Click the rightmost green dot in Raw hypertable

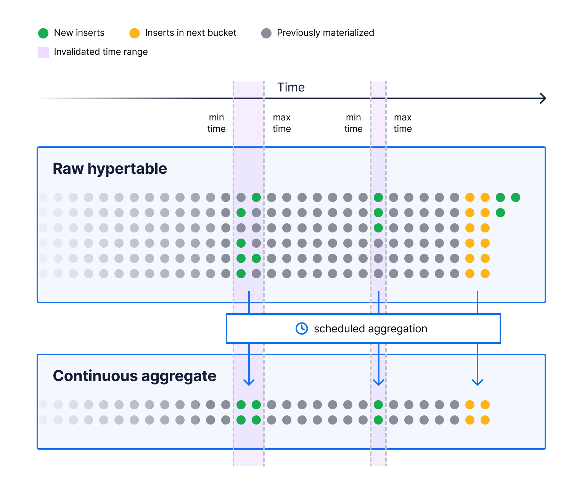click(516, 197)
